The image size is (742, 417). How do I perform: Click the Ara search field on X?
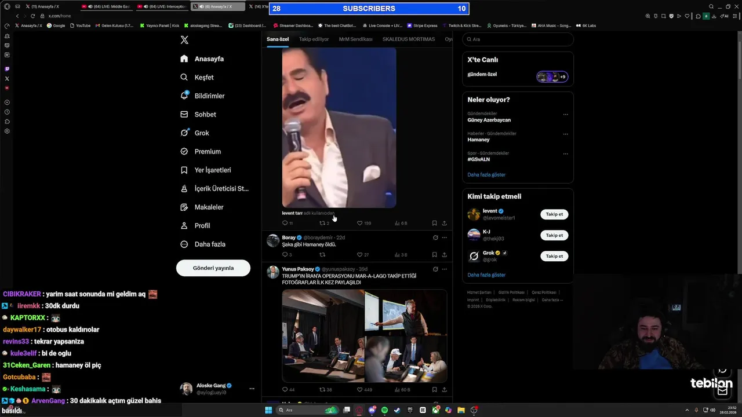point(518,39)
